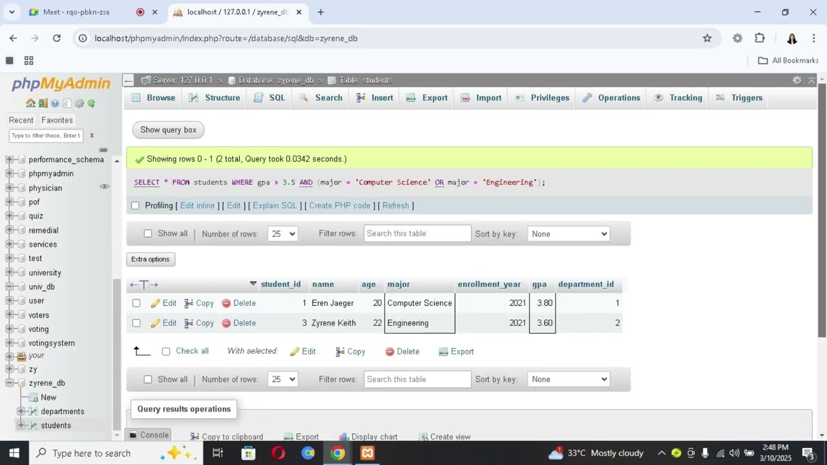Click Create PHP code link
The image size is (827, 465).
coord(340,206)
